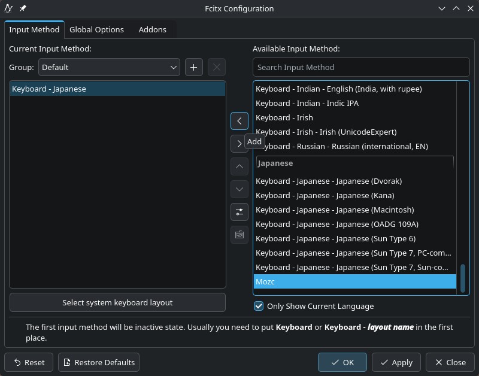Open the Group Default dropdown
Viewport: 479px width, 376px height.
coord(109,67)
